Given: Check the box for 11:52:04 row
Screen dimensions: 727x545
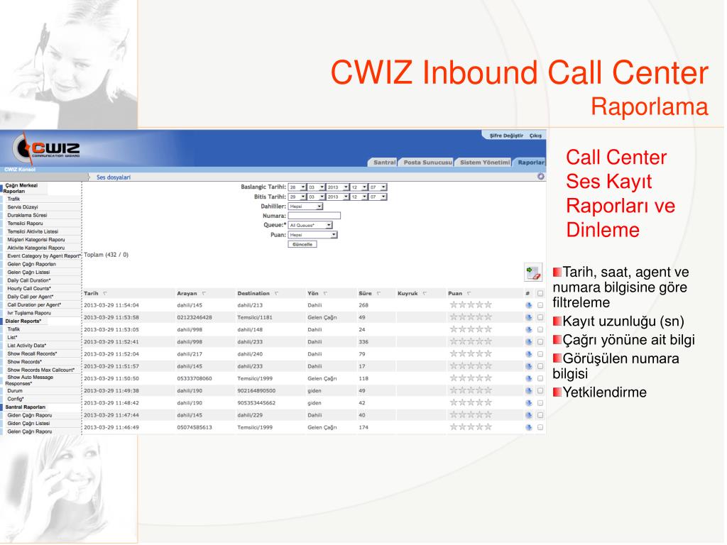Looking at the screenshot, I should click(x=540, y=354).
